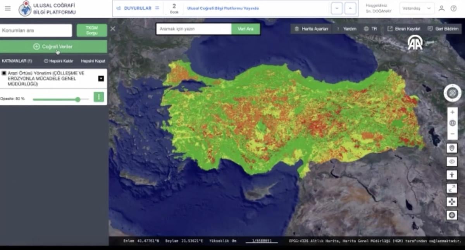
Task: Click the location pin icon
Action: pyautogui.click(x=452, y=148)
